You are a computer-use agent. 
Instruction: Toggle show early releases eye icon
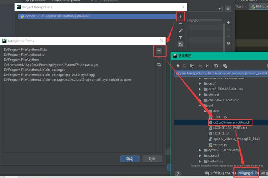tap(228, 43)
